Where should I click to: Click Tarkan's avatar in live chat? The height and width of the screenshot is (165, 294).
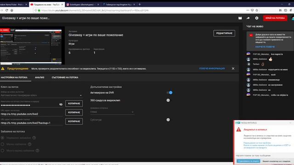(249, 64)
